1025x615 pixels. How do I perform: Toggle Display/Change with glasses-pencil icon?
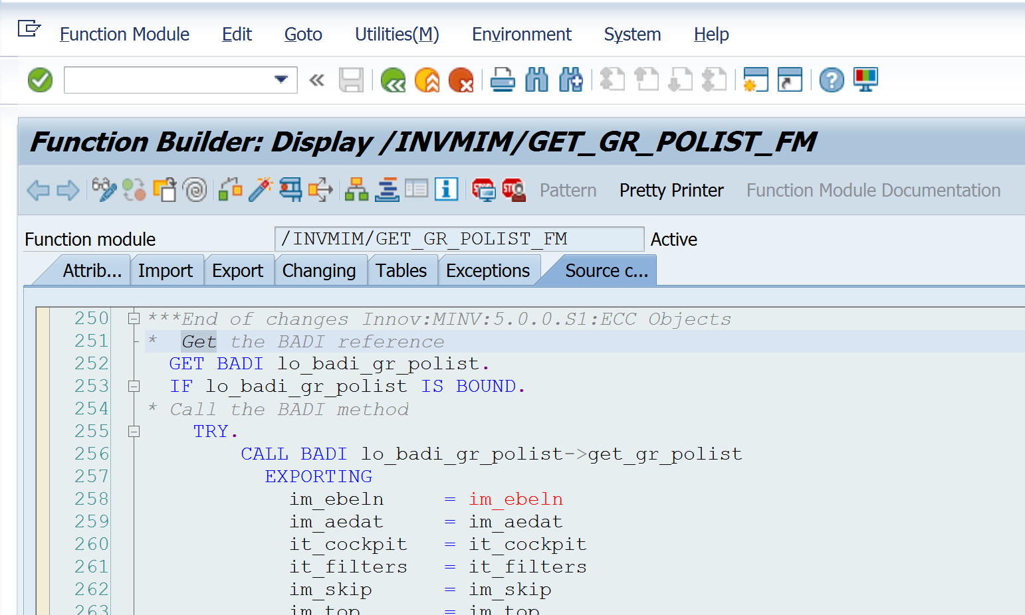[104, 190]
